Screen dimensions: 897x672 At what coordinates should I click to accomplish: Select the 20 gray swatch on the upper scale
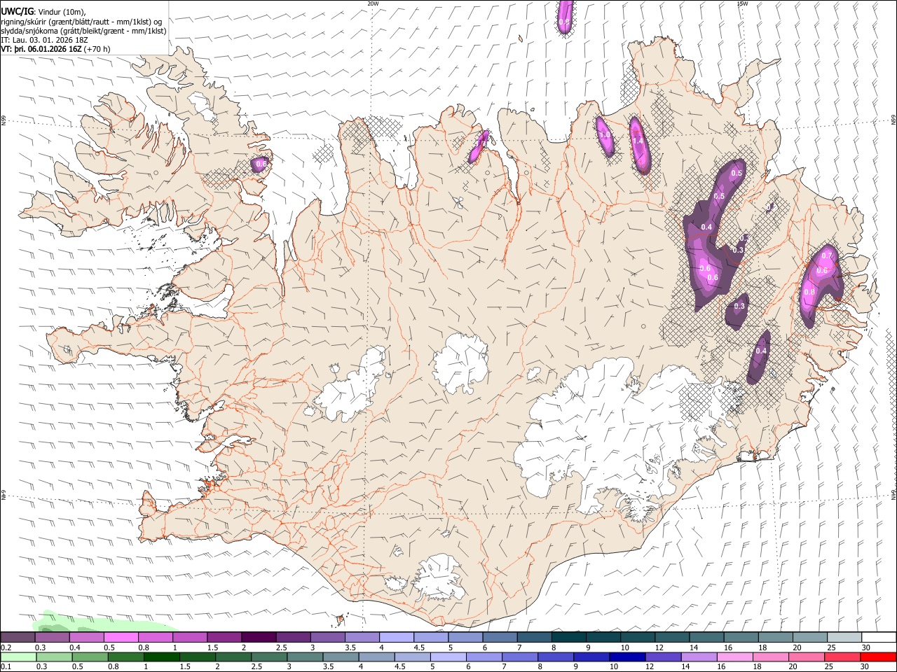(x=809, y=637)
